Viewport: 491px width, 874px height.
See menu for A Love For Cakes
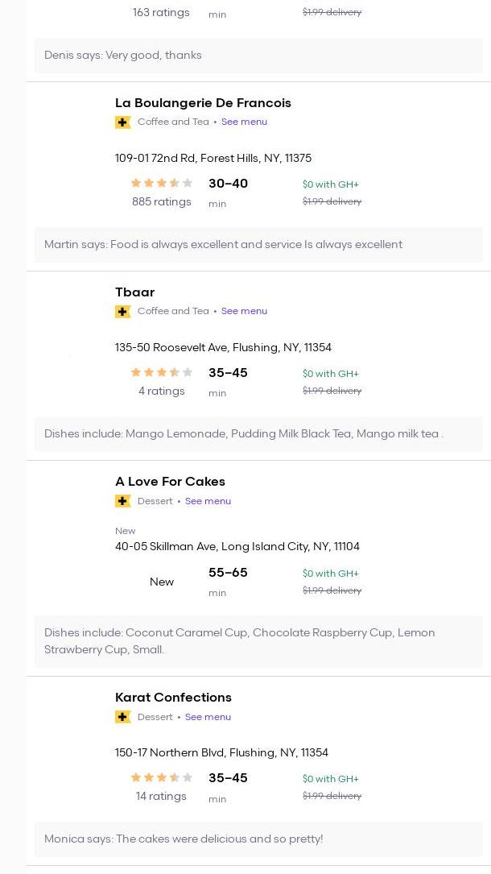[x=208, y=501]
